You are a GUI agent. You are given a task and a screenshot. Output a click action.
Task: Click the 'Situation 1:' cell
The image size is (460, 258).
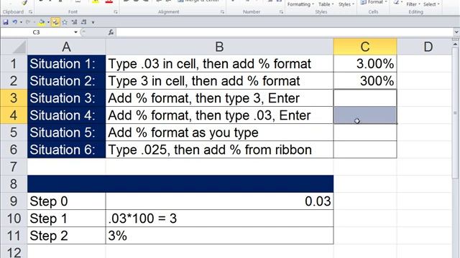coord(66,64)
